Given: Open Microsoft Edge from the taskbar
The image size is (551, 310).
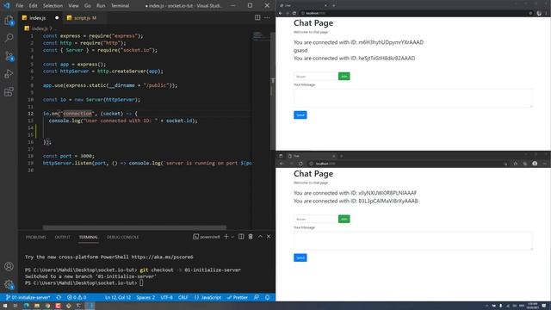Looking at the screenshot, I should 26,306.
